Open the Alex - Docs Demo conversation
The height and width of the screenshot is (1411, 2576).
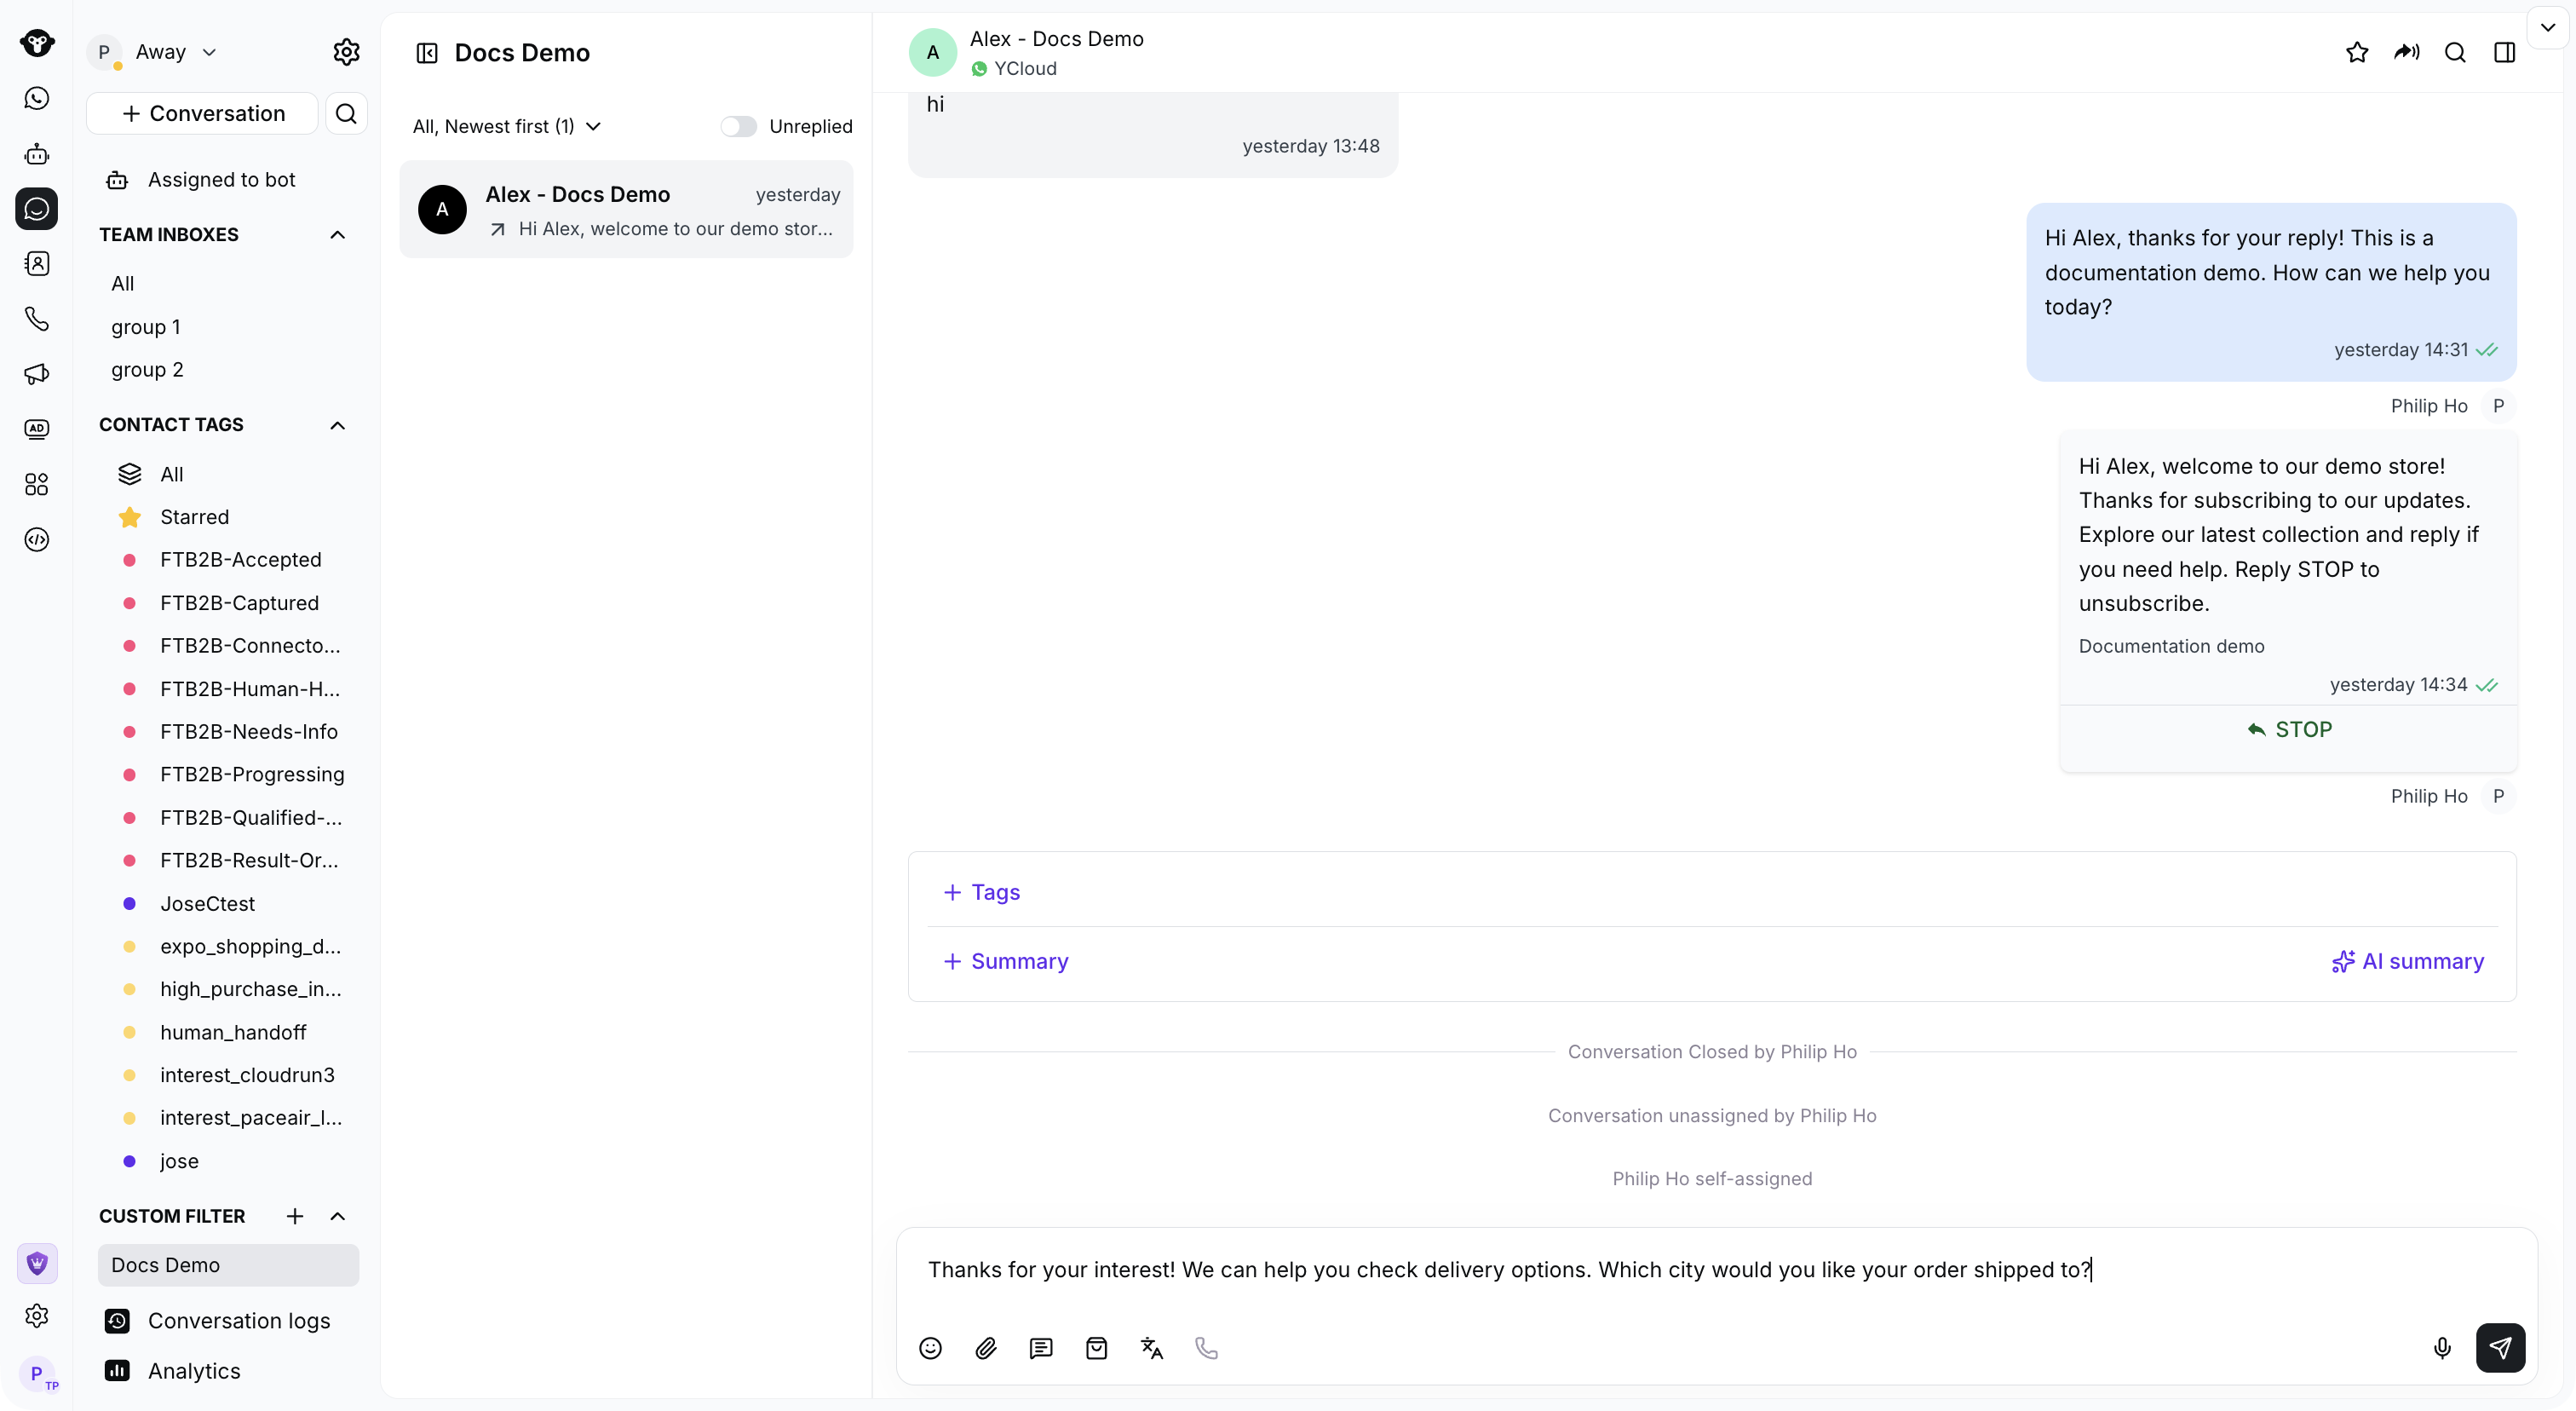(x=626, y=209)
